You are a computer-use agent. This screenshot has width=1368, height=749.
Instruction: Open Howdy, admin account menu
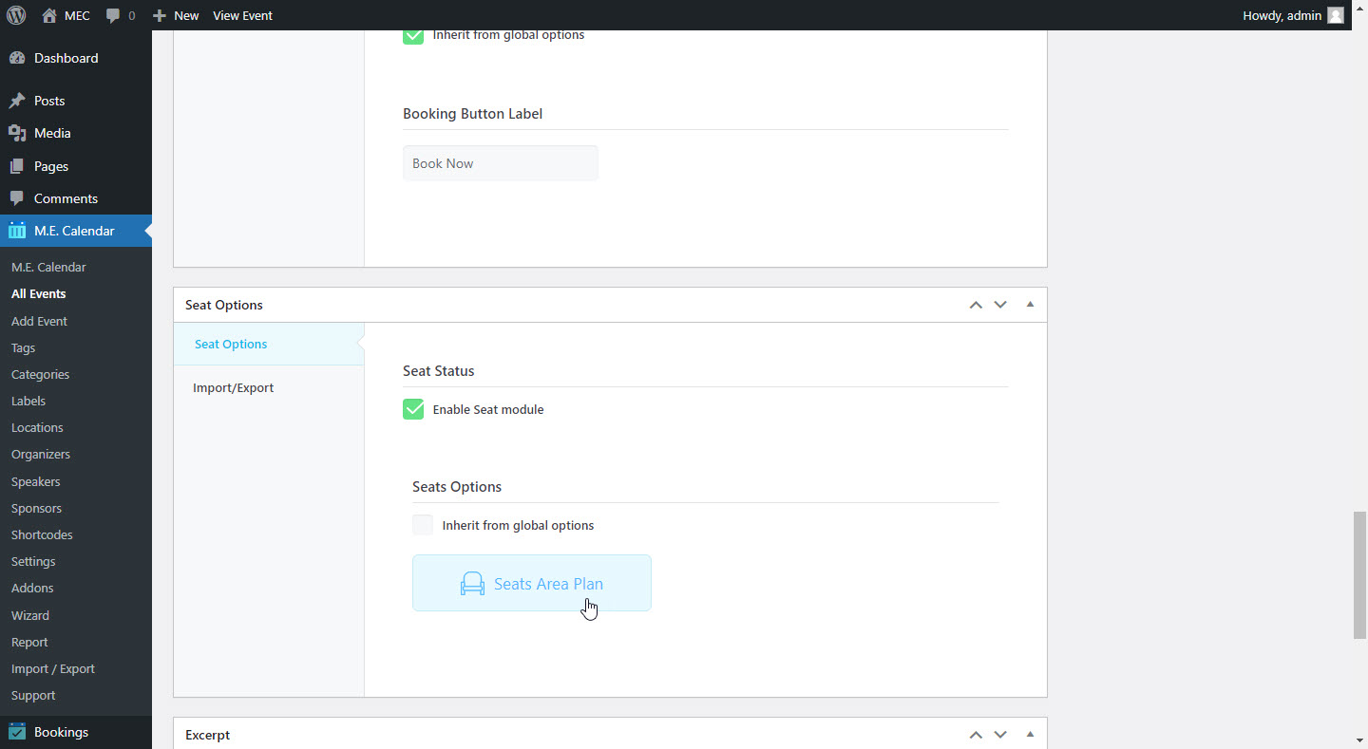coord(1293,15)
